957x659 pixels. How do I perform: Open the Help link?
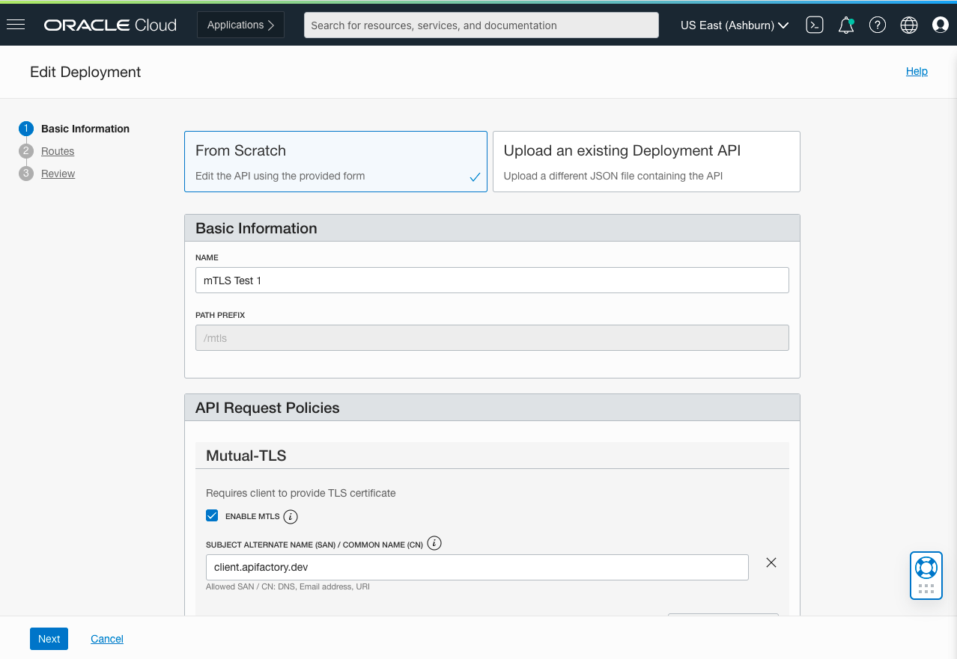[917, 71]
